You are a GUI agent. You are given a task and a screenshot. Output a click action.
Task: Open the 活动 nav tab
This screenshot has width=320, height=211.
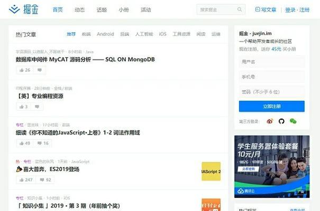pos(145,9)
